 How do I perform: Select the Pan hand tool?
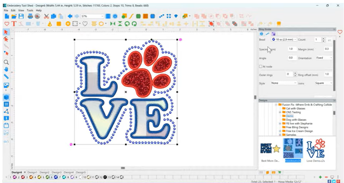tap(6, 69)
